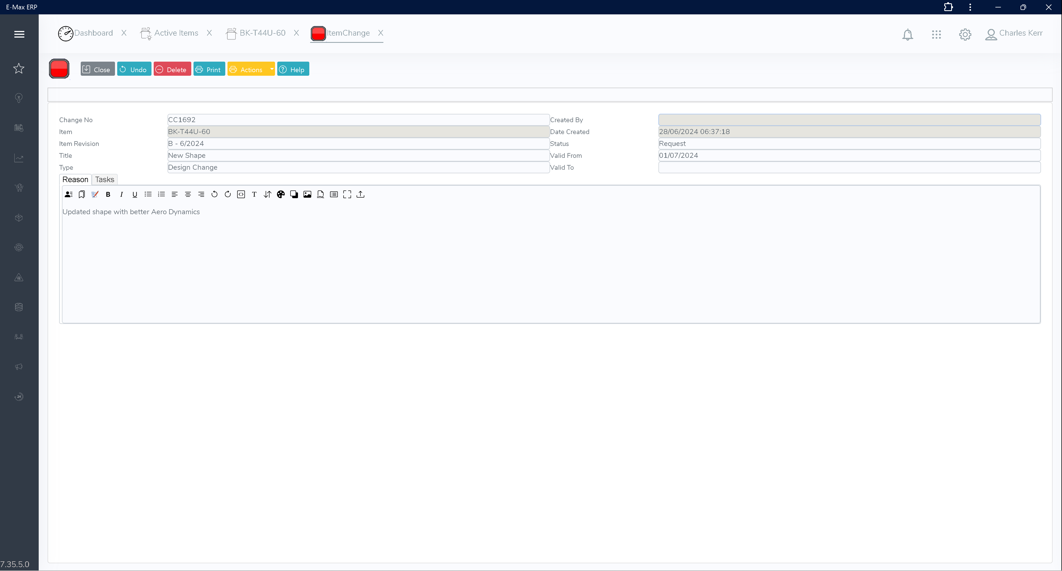This screenshot has height=571, width=1062.
Task: Click the Help button
Action: 293,69
